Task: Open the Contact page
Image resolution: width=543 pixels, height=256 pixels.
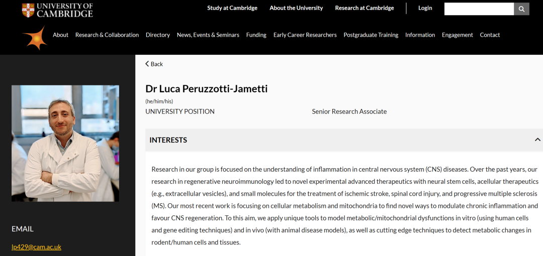Action: pyautogui.click(x=490, y=35)
